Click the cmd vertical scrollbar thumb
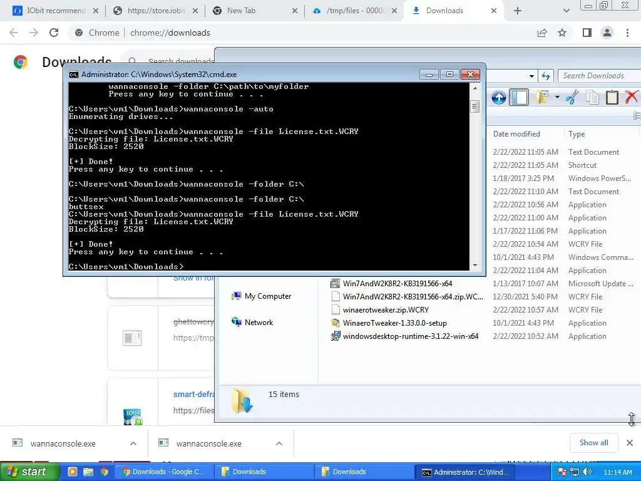Screen dimensions: 641x481 pos(474,106)
